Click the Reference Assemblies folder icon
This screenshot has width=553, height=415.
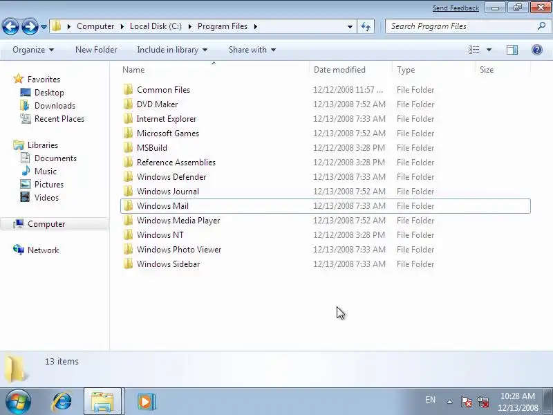[128, 162]
